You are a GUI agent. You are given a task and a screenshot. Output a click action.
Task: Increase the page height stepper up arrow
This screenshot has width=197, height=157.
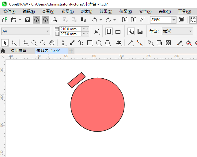tap(87, 34)
